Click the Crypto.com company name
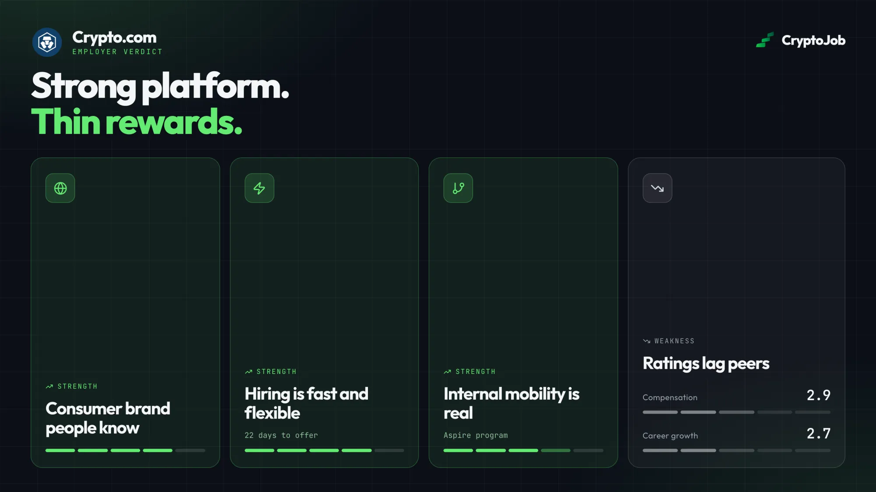 (x=114, y=38)
